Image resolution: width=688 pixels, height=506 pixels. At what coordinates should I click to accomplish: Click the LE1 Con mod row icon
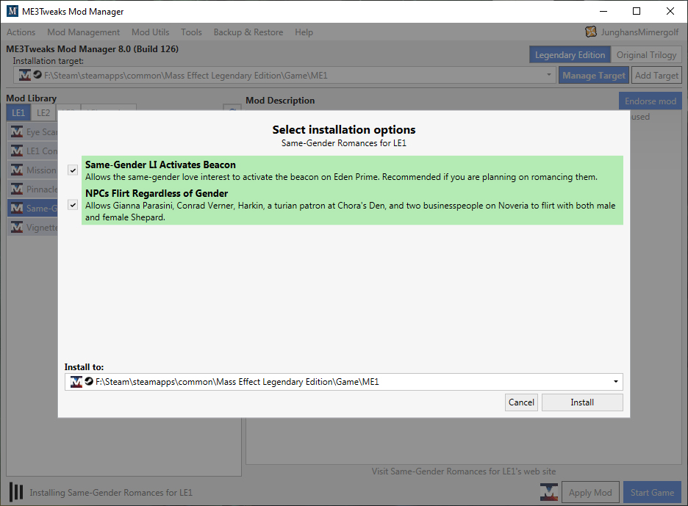[x=17, y=151]
